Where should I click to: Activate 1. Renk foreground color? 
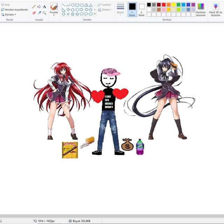pos(132,9)
